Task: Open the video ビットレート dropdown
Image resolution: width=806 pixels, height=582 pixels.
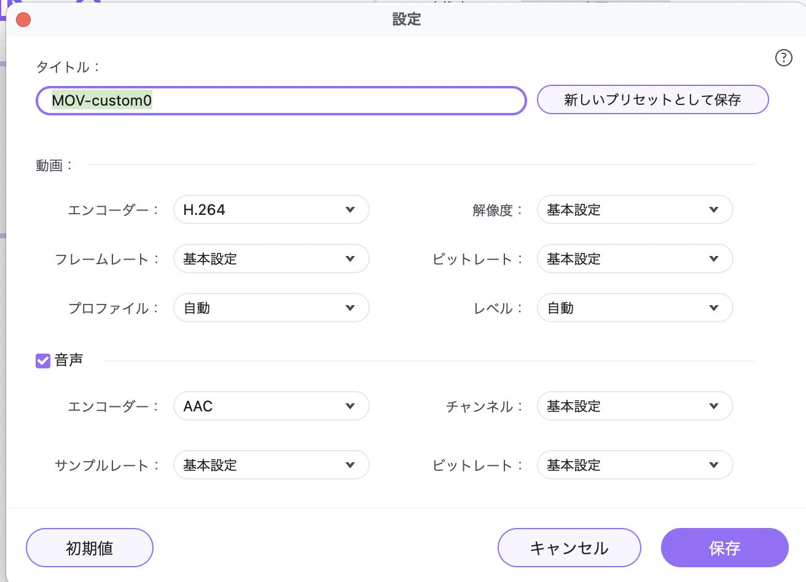Action: click(635, 259)
